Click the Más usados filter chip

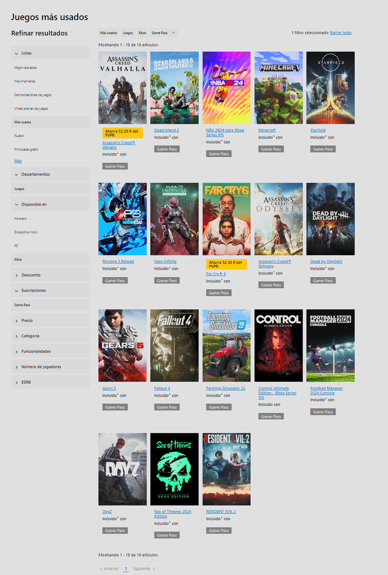108,33
